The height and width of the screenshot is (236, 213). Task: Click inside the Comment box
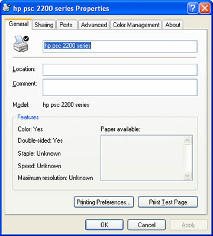point(120,87)
